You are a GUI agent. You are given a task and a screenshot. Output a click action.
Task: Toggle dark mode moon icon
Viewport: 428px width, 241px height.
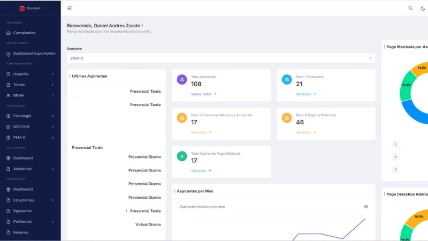click(x=423, y=8)
